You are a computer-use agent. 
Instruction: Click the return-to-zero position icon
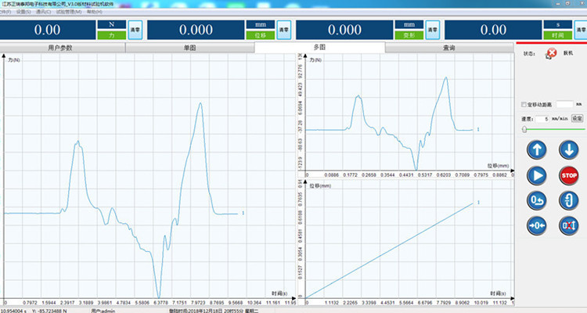click(x=536, y=200)
